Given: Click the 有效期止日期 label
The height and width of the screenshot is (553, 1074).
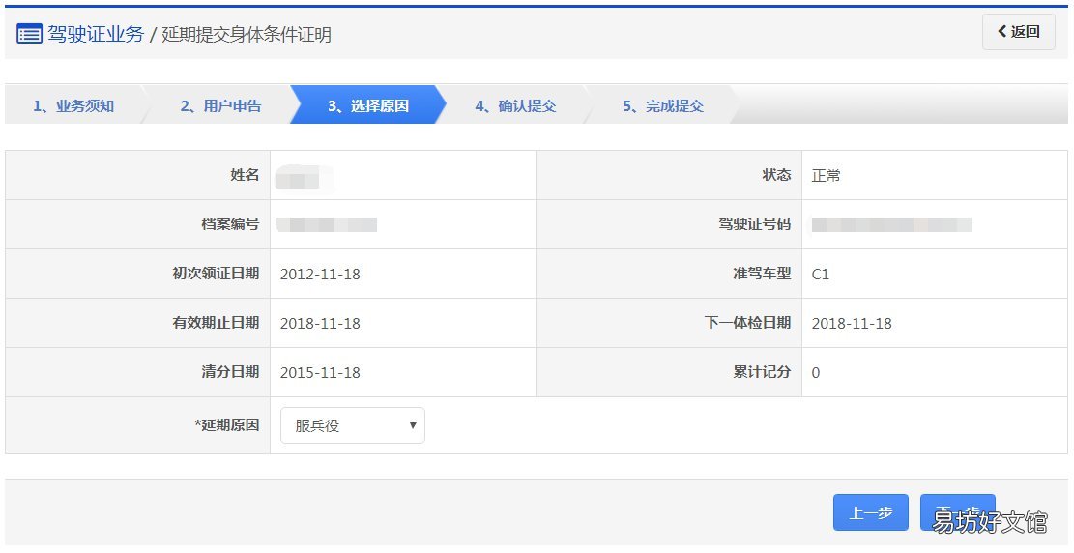Looking at the screenshot, I should coord(216,323).
